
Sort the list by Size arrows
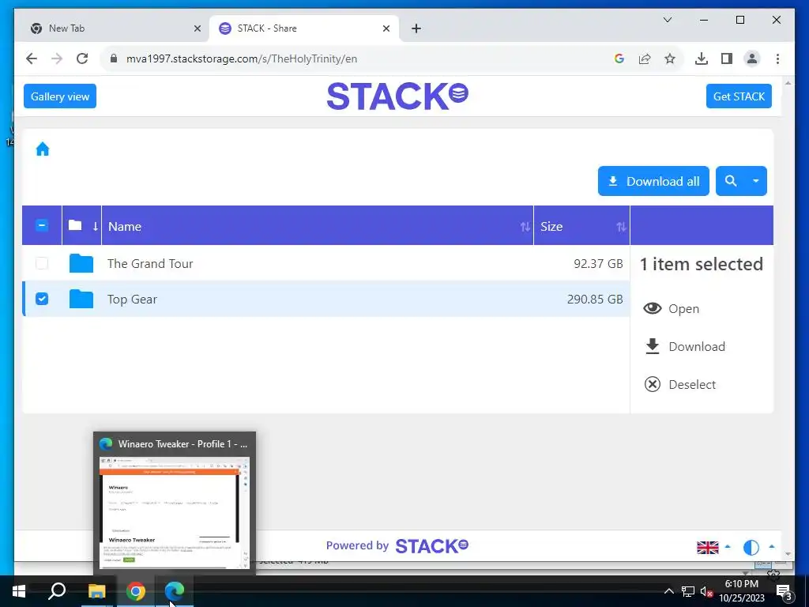coord(621,227)
